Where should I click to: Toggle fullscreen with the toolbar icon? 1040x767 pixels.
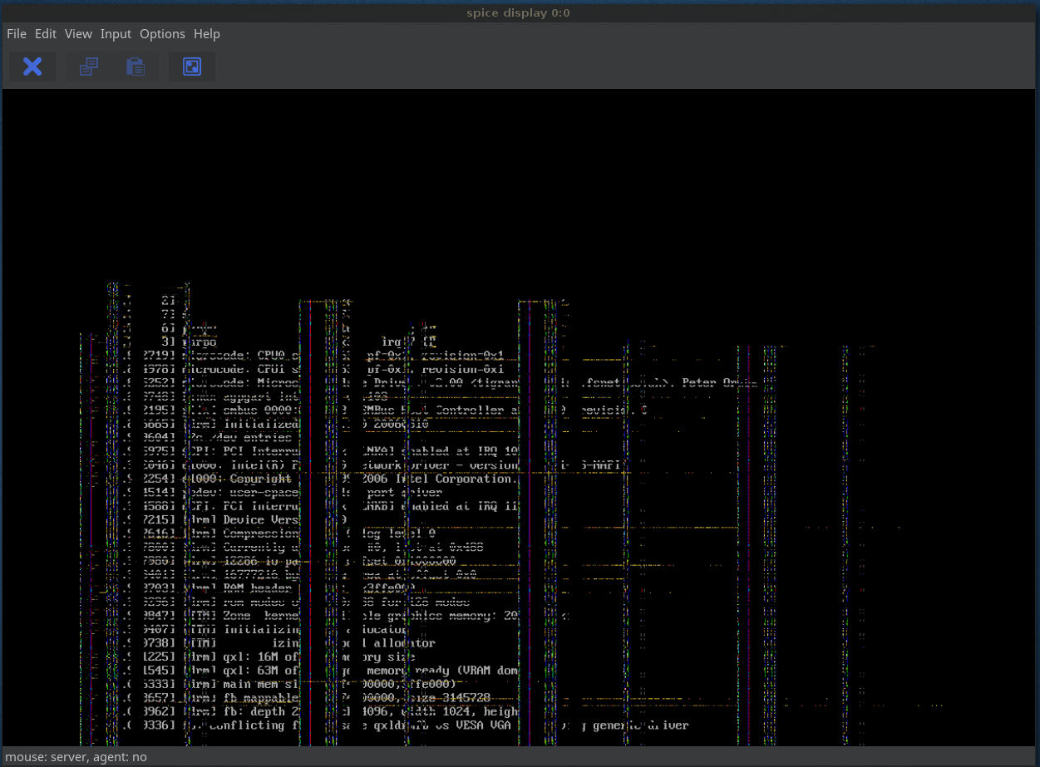coord(192,66)
